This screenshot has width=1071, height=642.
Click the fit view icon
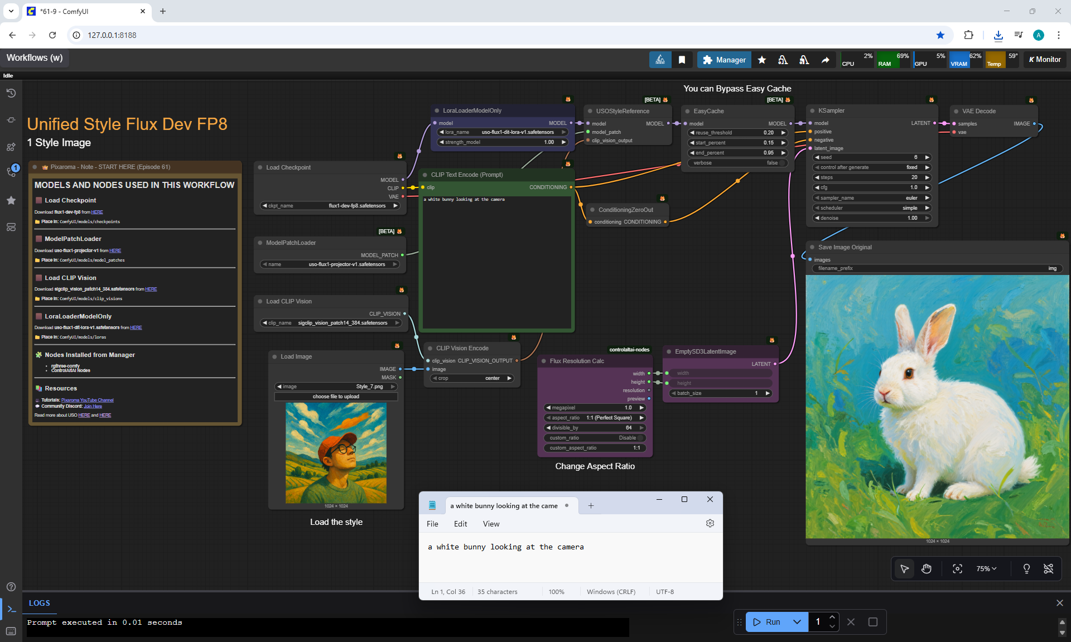[x=957, y=568]
